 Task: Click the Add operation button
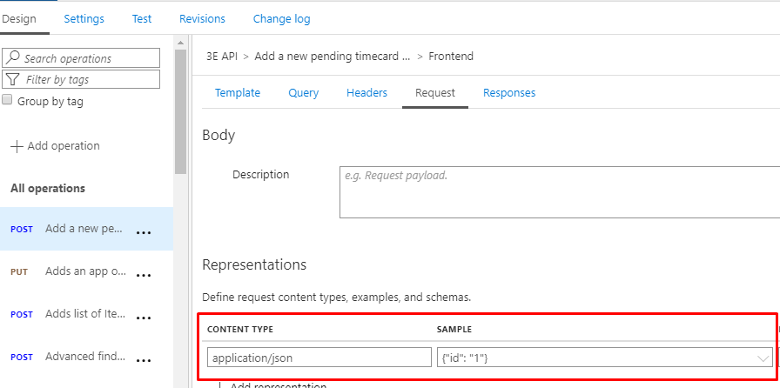[x=55, y=146]
